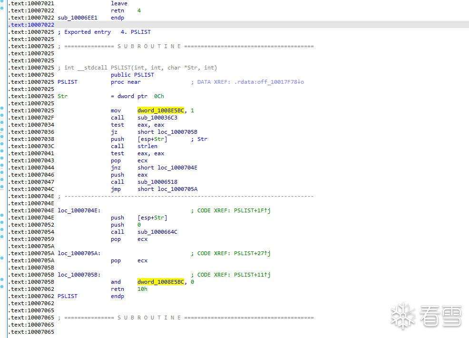
Task: Click margin dot at address 10007025 mov instruction
Action: 2,110
